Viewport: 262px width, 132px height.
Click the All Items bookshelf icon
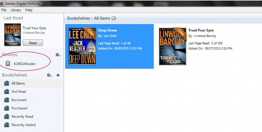tap(7, 83)
